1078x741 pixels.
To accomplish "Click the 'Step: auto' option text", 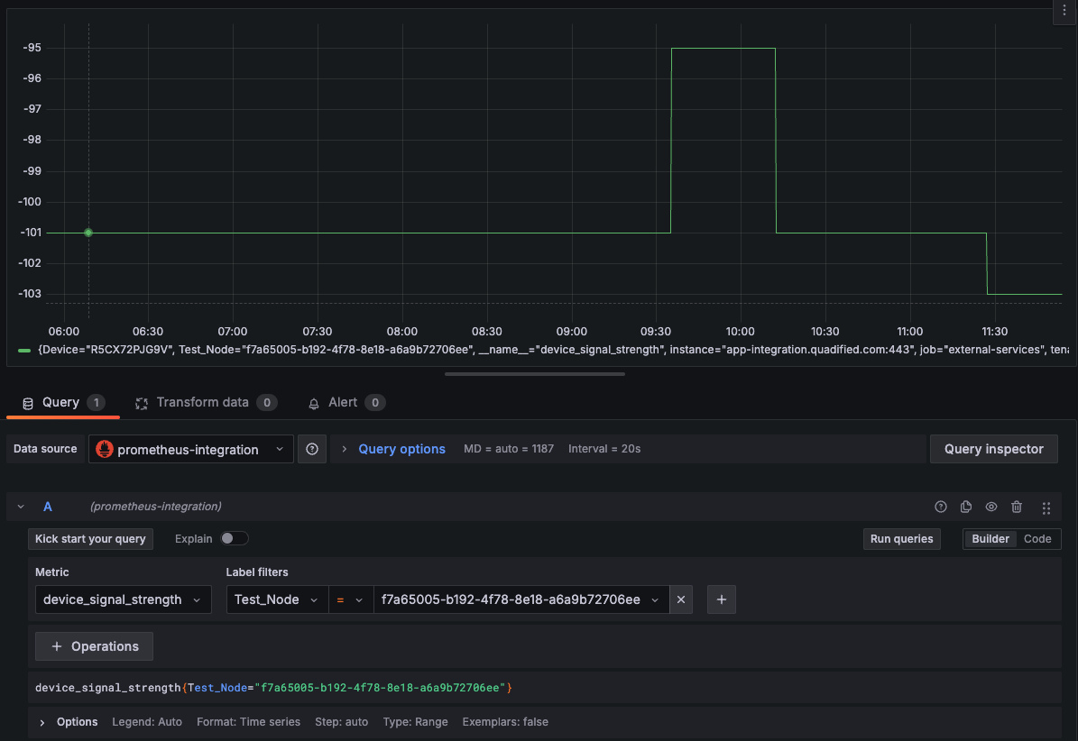I will pyautogui.click(x=342, y=722).
